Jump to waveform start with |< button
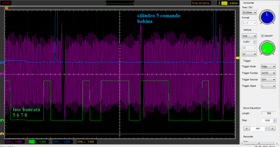The width and height of the screenshot is (280, 147). 247,129
